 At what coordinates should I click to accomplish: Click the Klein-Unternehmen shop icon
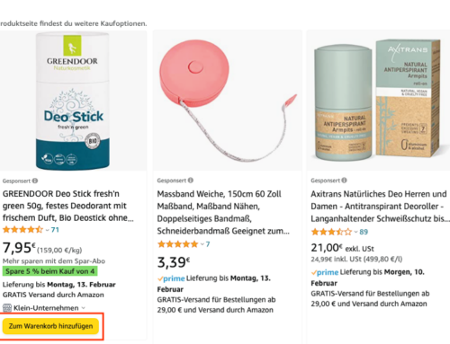pos(7,308)
